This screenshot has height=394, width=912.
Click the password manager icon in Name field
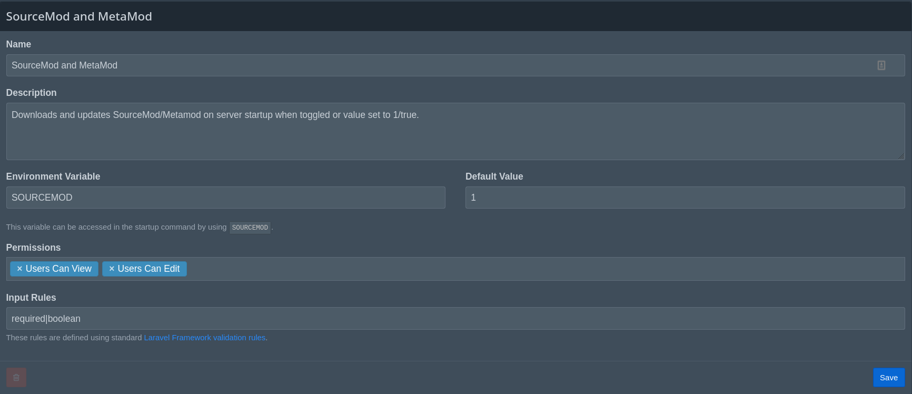(881, 65)
